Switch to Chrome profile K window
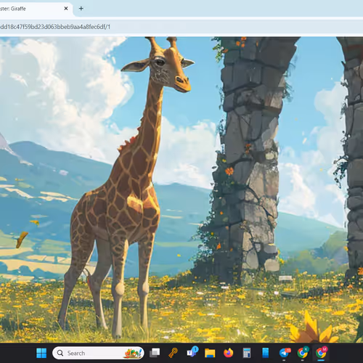Viewport: 363px width, 363px height. click(303, 353)
